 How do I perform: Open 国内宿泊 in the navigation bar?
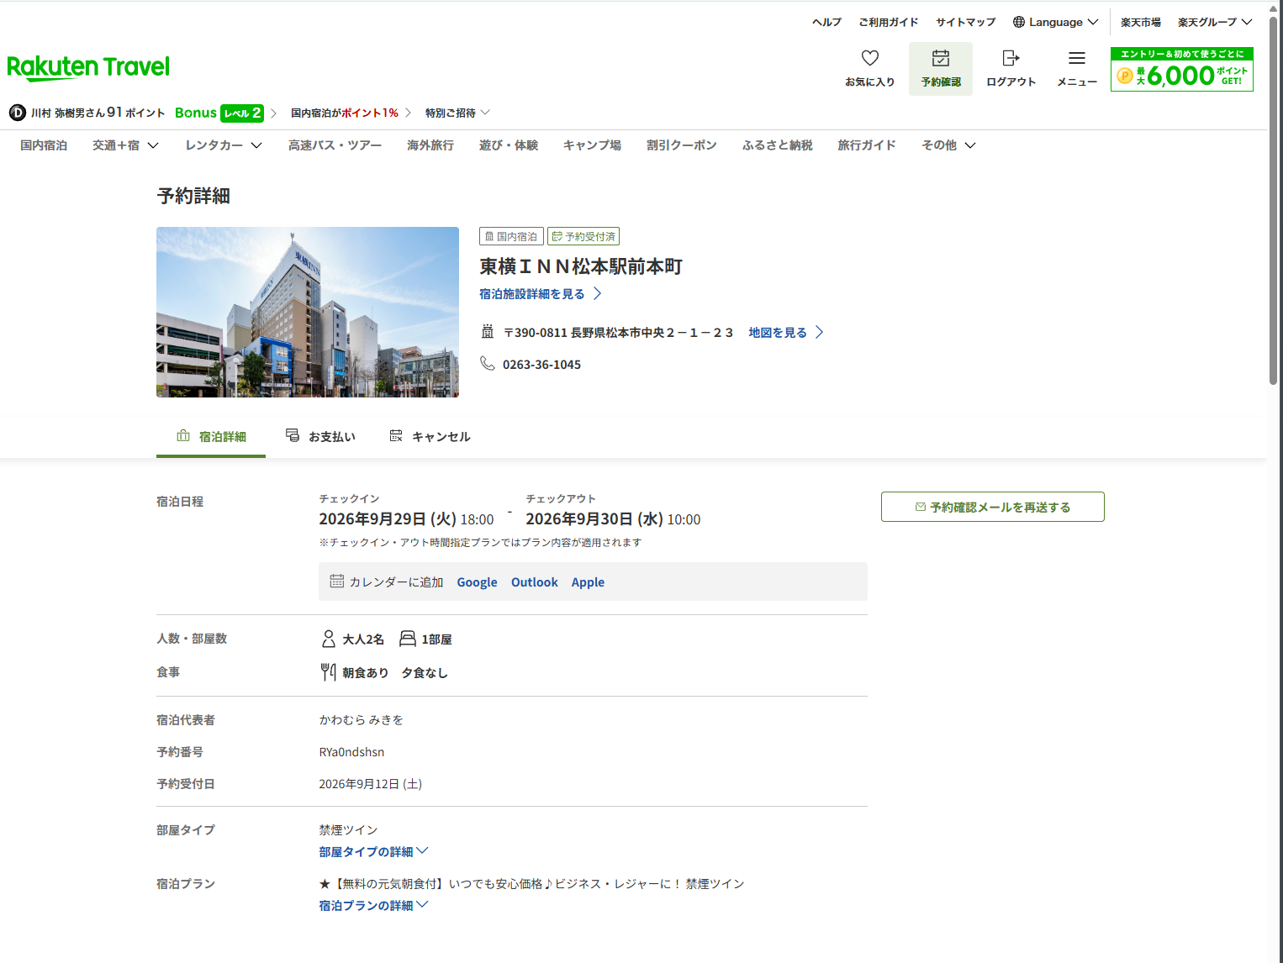click(44, 145)
